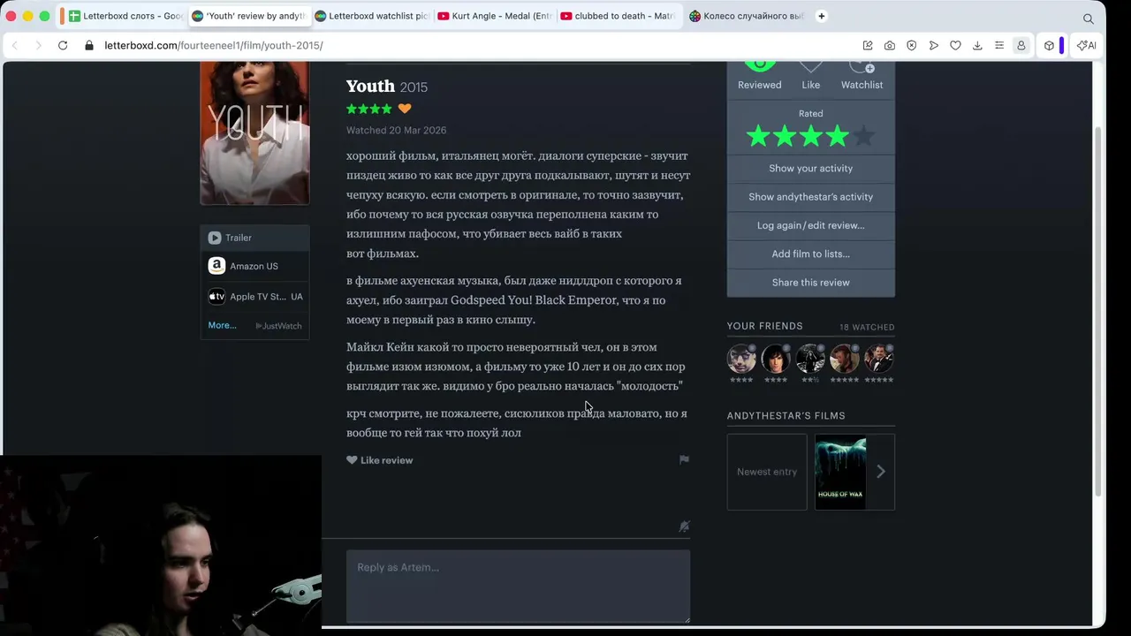Open bookmarks with the browser heart icon
Image resolution: width=1131 pixels, height=636 pixels.
(x=955, y=45)
